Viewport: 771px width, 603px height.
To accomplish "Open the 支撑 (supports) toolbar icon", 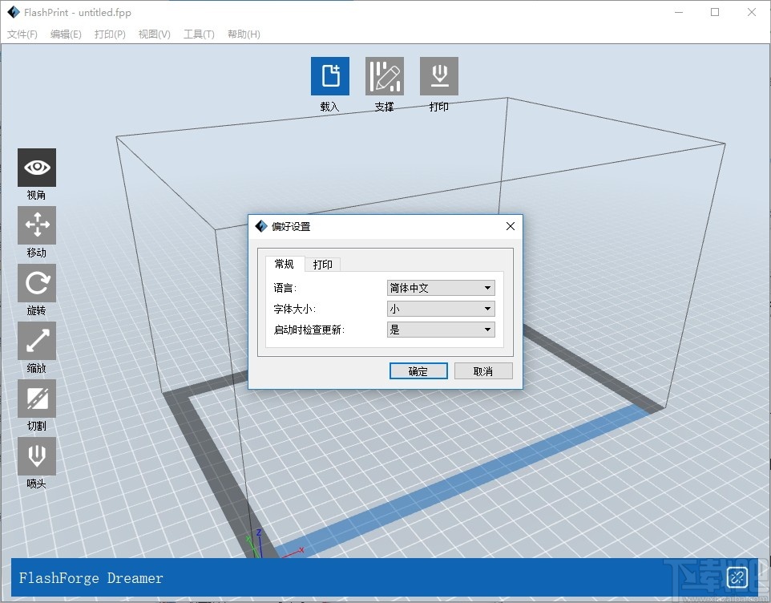I will tap(384, 76).
